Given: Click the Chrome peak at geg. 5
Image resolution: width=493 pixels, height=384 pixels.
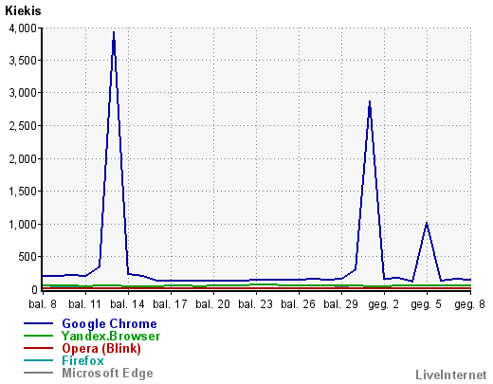Looking at the screenshot, I should pyautogui.click(x=427, y=223).
